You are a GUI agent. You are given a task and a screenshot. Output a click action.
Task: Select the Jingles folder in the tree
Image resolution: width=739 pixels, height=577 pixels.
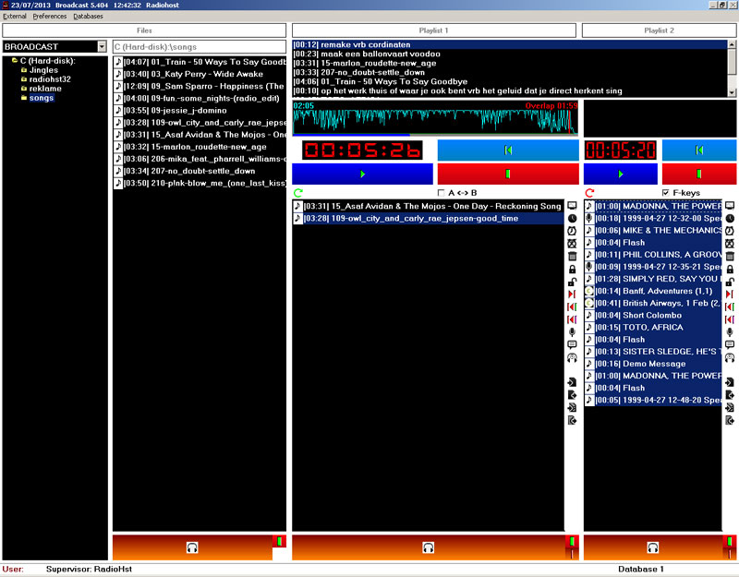point(43,70)
